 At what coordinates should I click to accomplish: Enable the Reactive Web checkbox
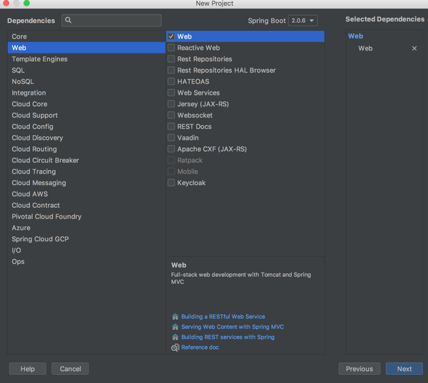coord(171,48)
